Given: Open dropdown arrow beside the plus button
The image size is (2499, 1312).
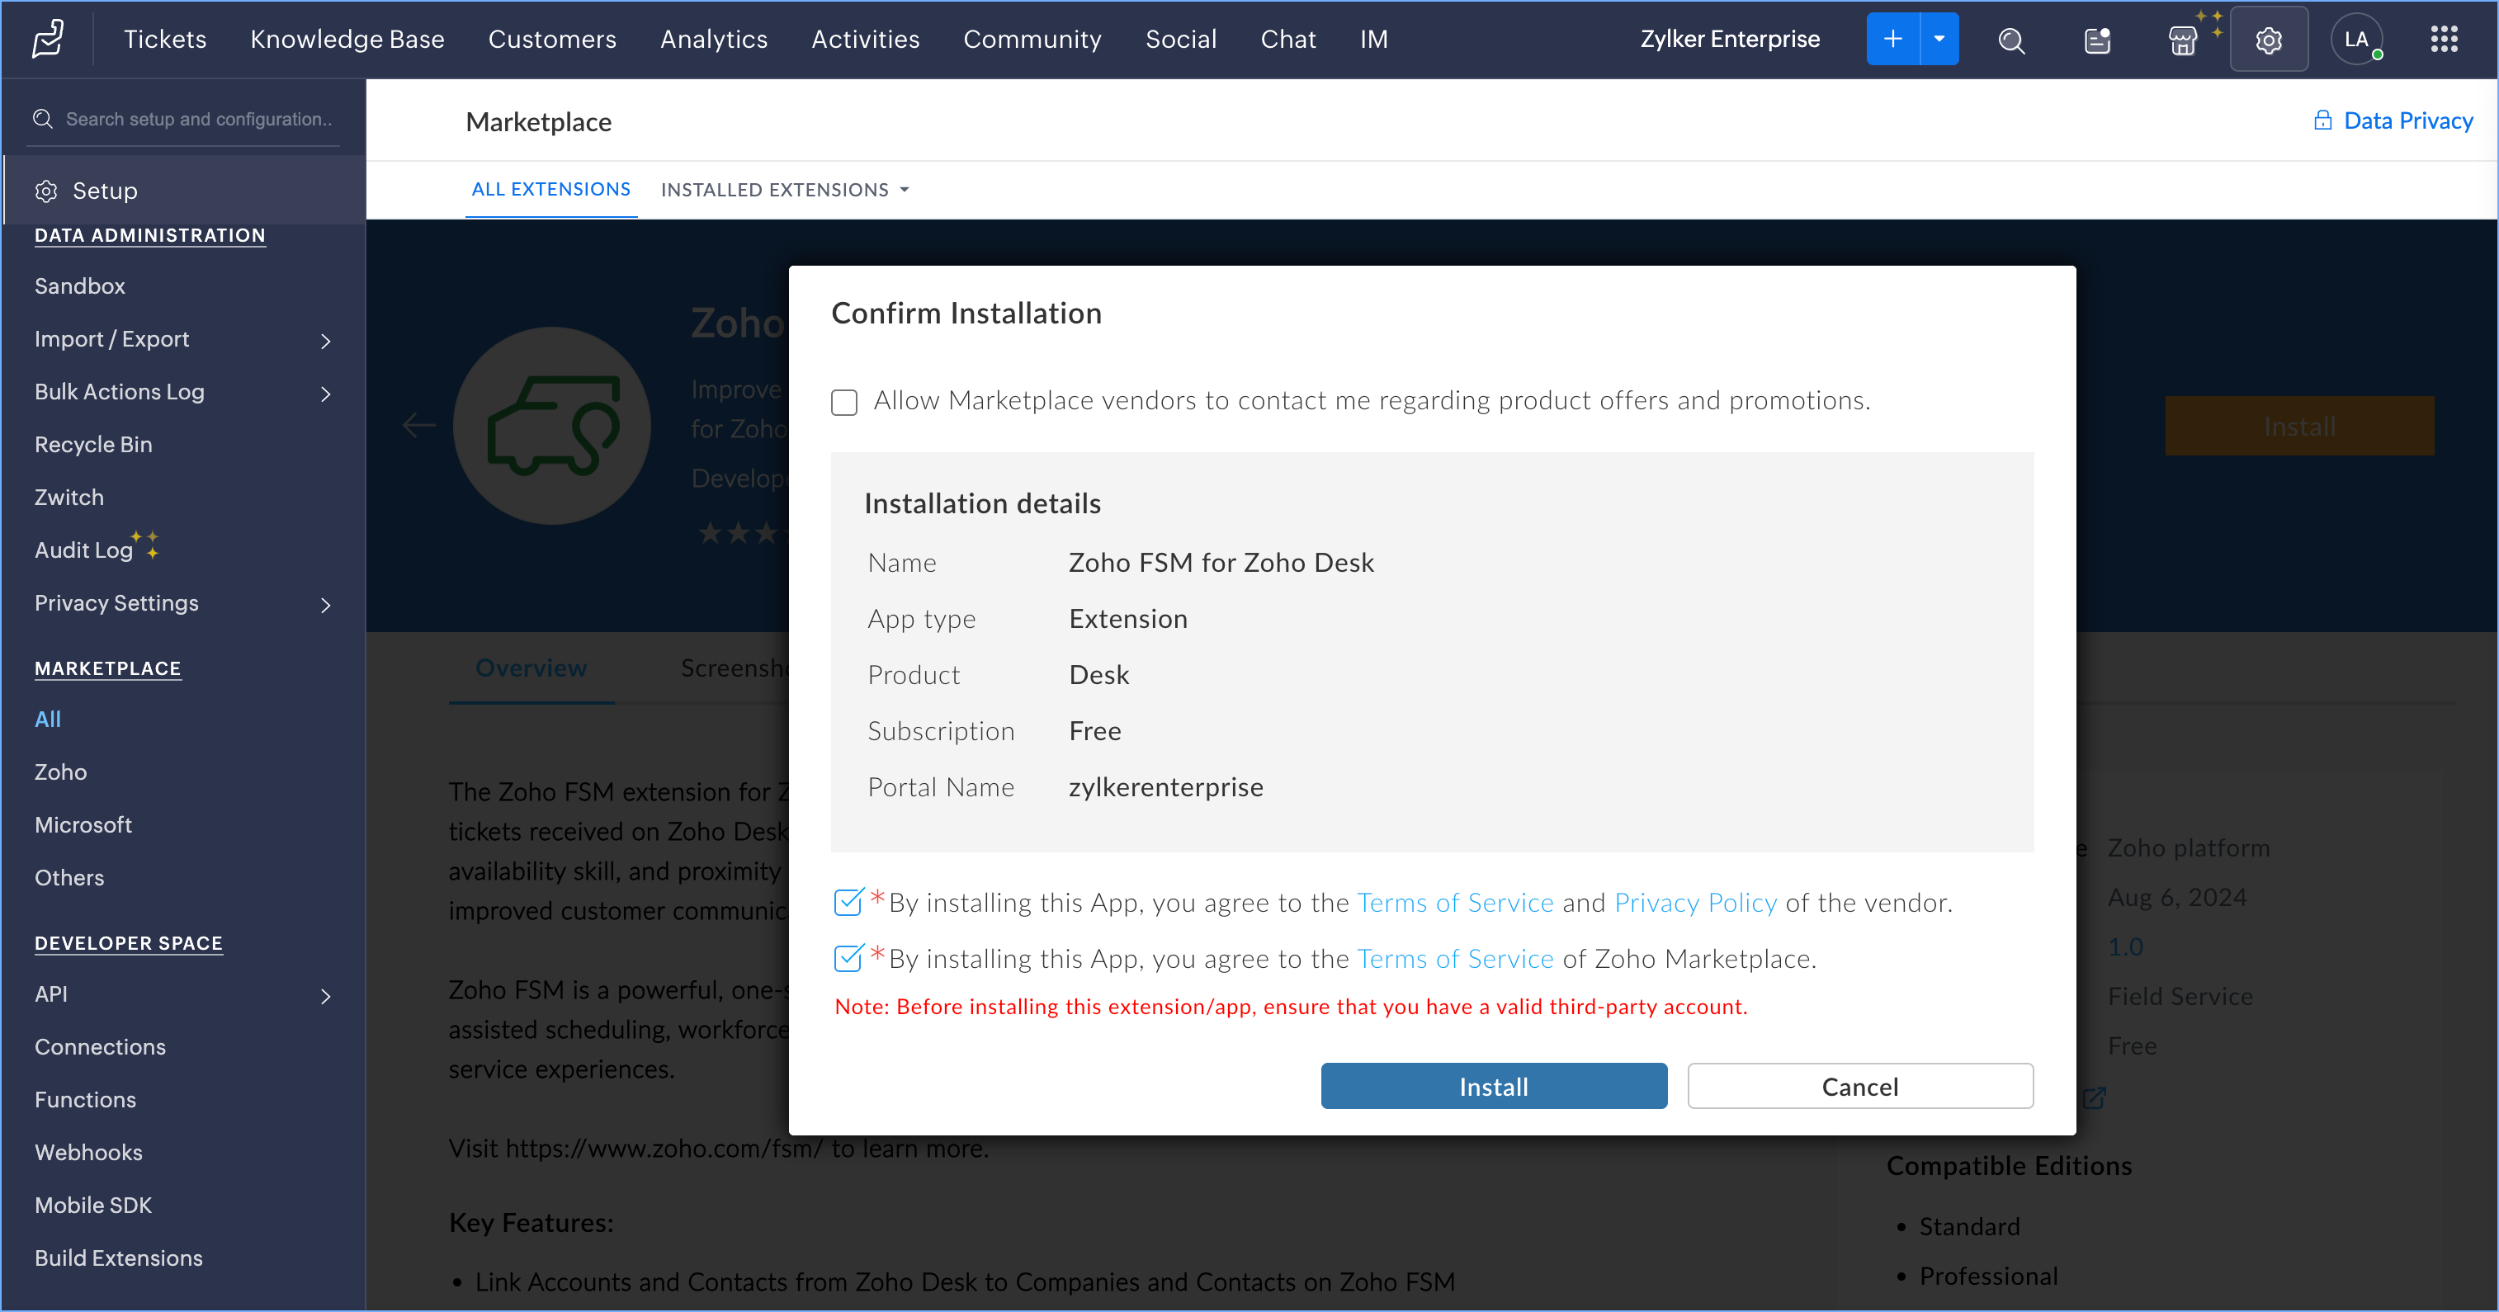Looking at the screenshot, I should coord(1939,40).
